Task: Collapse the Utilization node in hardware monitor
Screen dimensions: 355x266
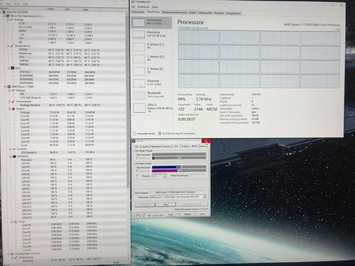Action: click(x=10, y=156)
